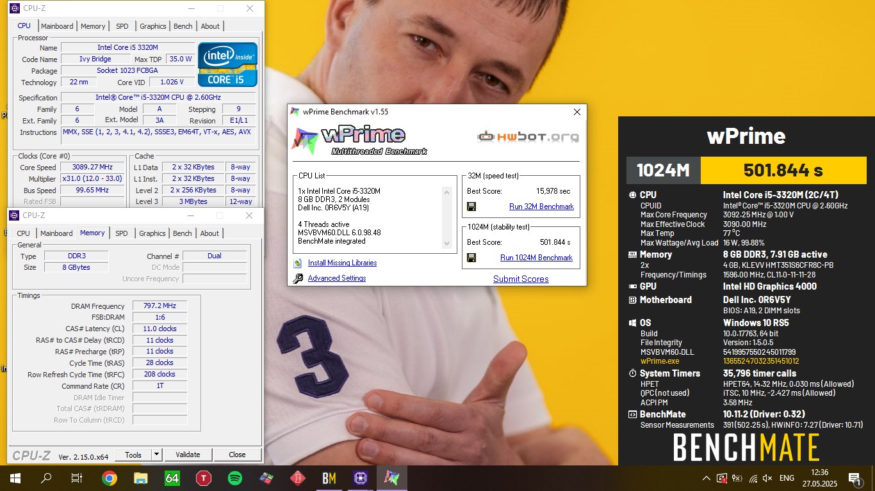Switch to CPU tab in lower CPU-Z window
The height and width of the screenshot is (491, 875).
[x=24, y=233]
